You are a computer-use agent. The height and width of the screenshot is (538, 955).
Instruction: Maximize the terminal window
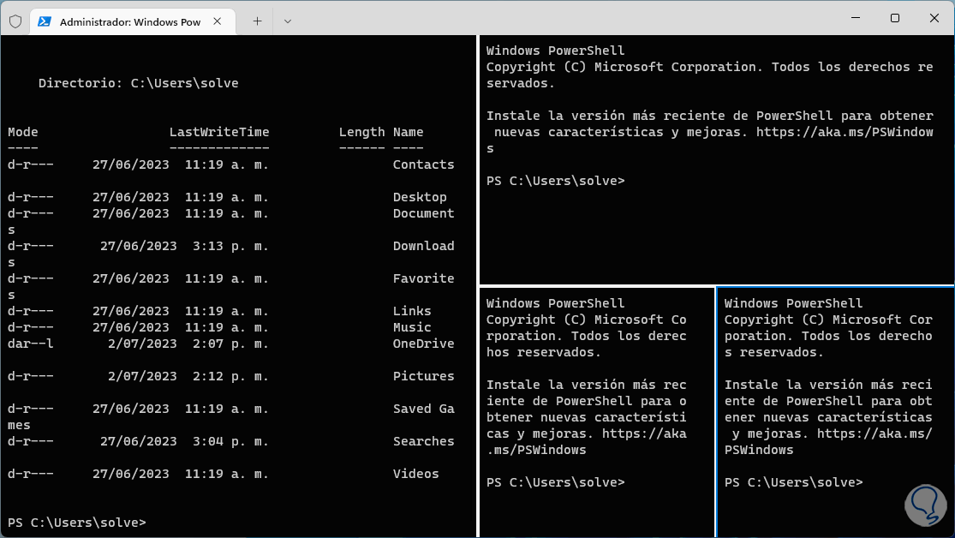(894, 17)
